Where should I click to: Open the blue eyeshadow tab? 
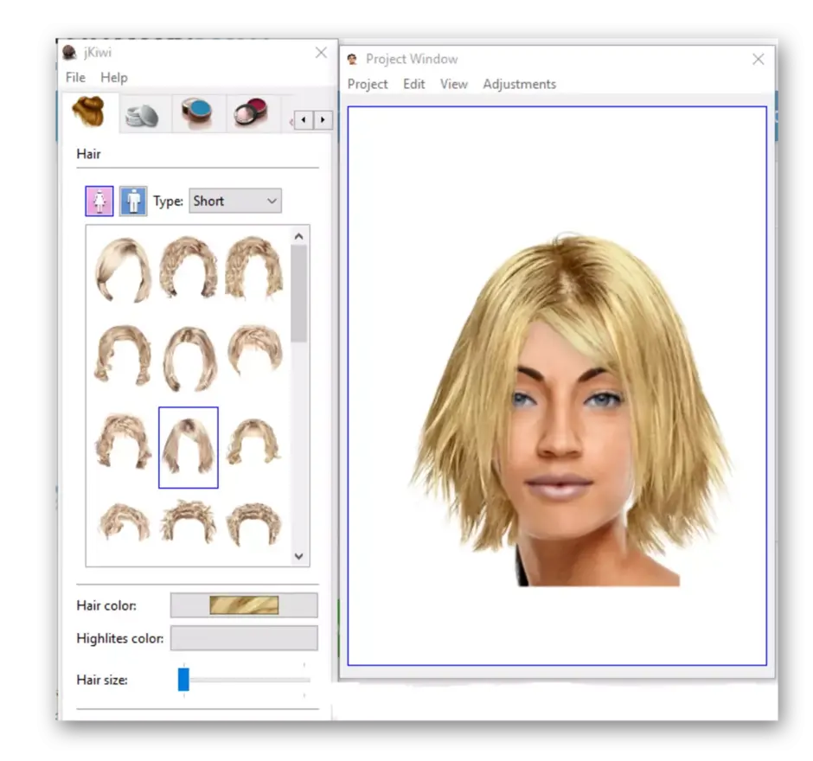[197, 113]
